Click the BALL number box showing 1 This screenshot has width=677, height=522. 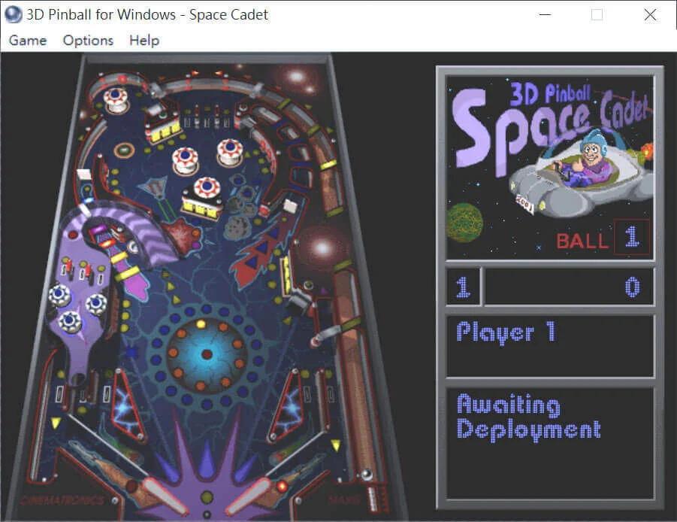[x=632, y=237]
